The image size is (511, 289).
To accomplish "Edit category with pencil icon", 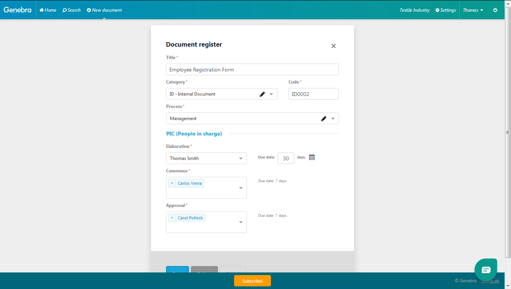I will 262,94.
